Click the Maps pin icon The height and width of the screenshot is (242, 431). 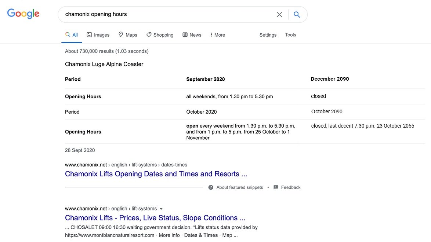click(x=121, y=34)
